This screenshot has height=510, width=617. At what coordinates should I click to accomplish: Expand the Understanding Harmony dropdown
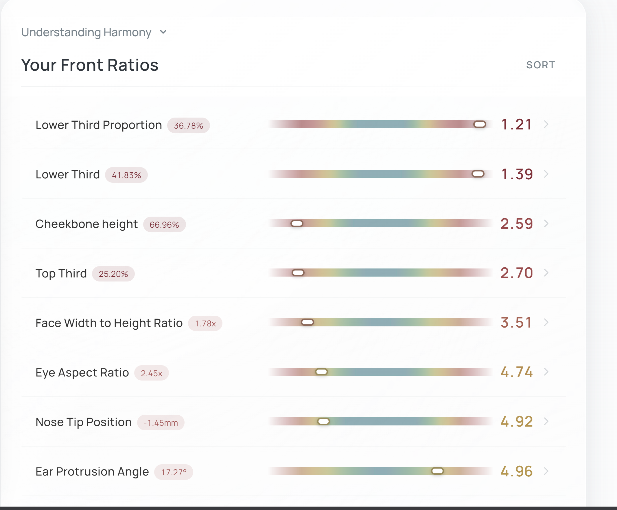[x=163, y=32]
